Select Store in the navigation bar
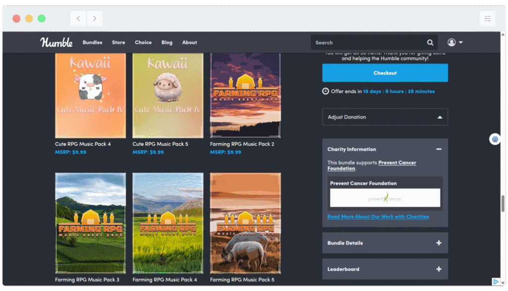The width and height of the screenshot is (508, 291). [118, 42]
